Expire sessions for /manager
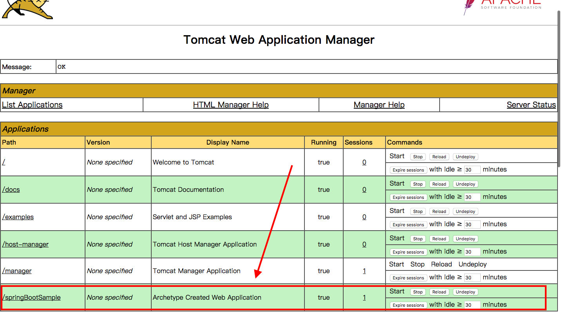Screen dimensions: 561x313 click(x=408, y=278)
